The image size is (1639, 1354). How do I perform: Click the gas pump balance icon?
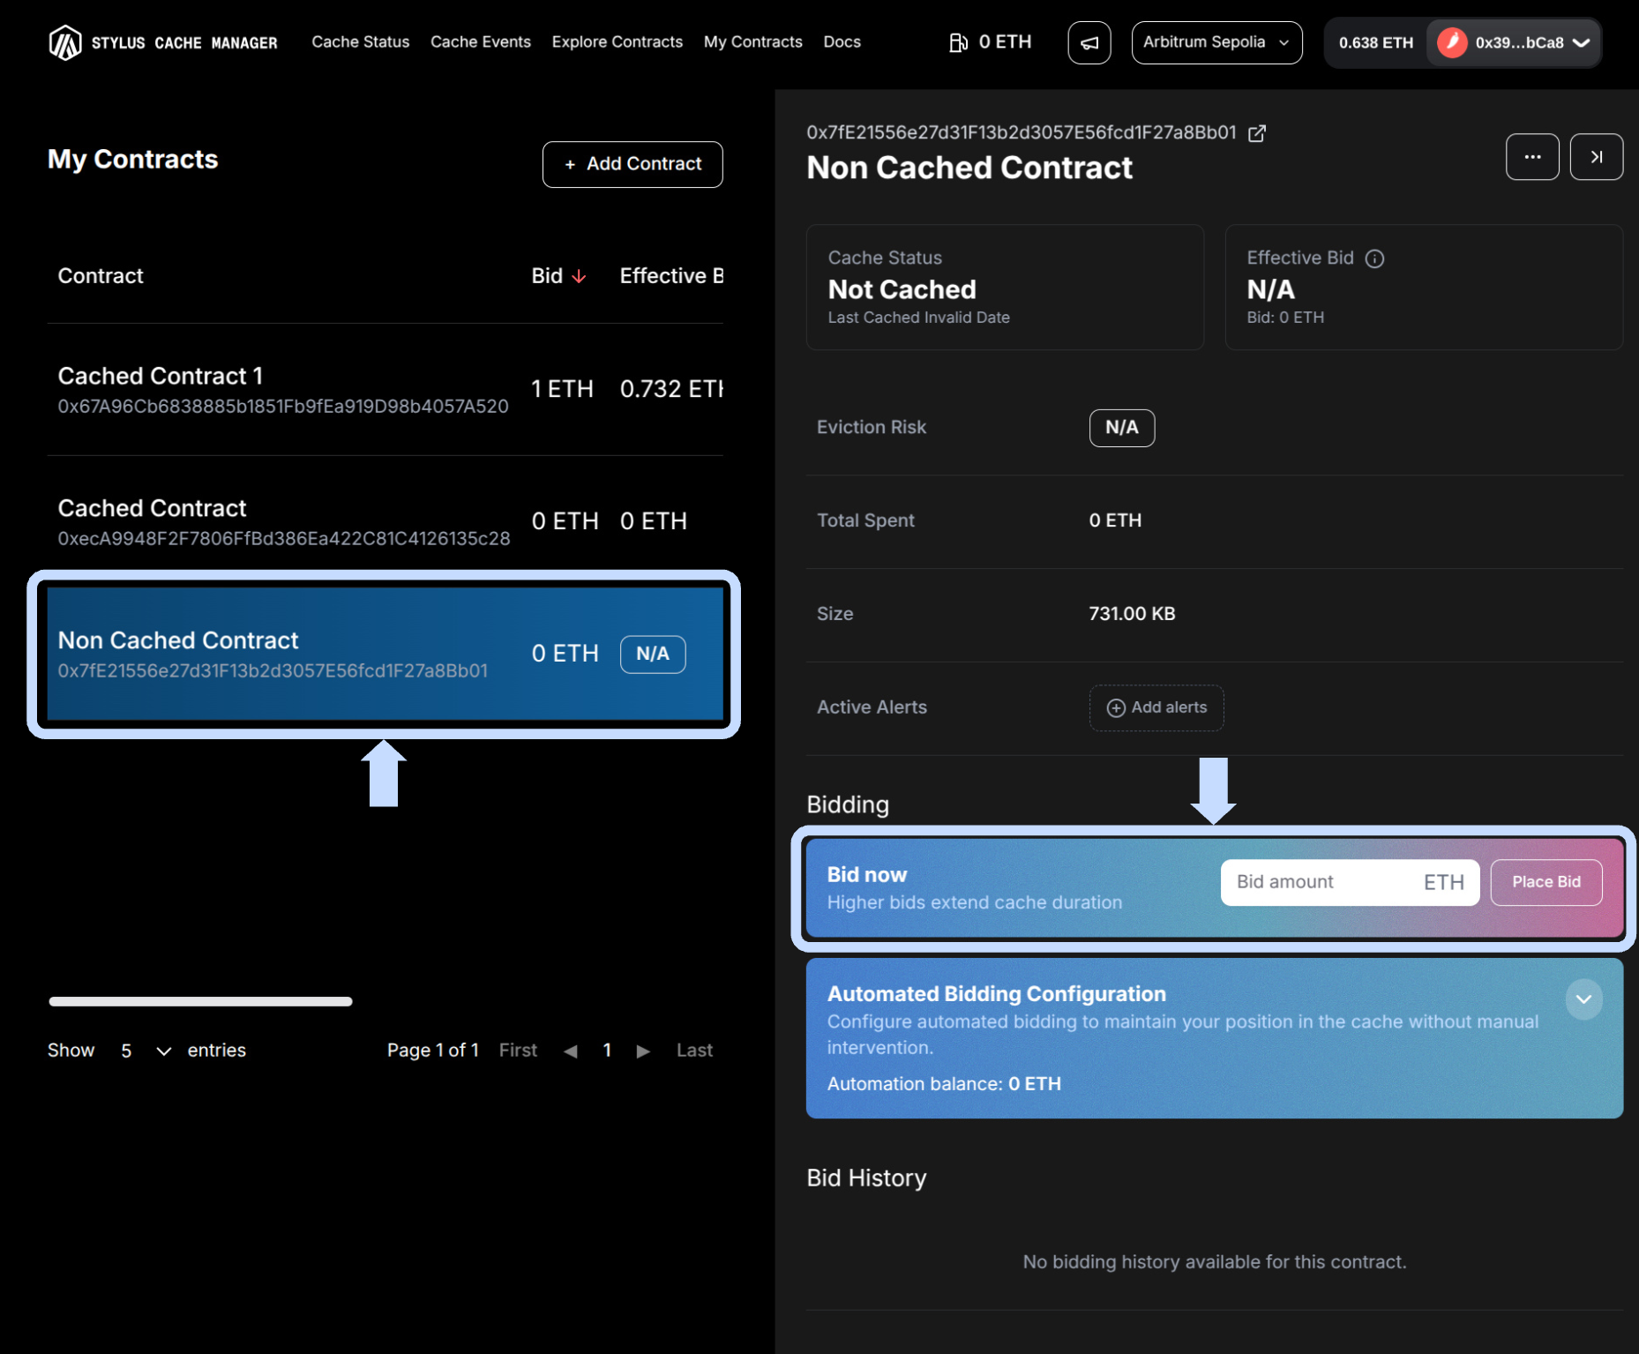(x=958, y=42)
